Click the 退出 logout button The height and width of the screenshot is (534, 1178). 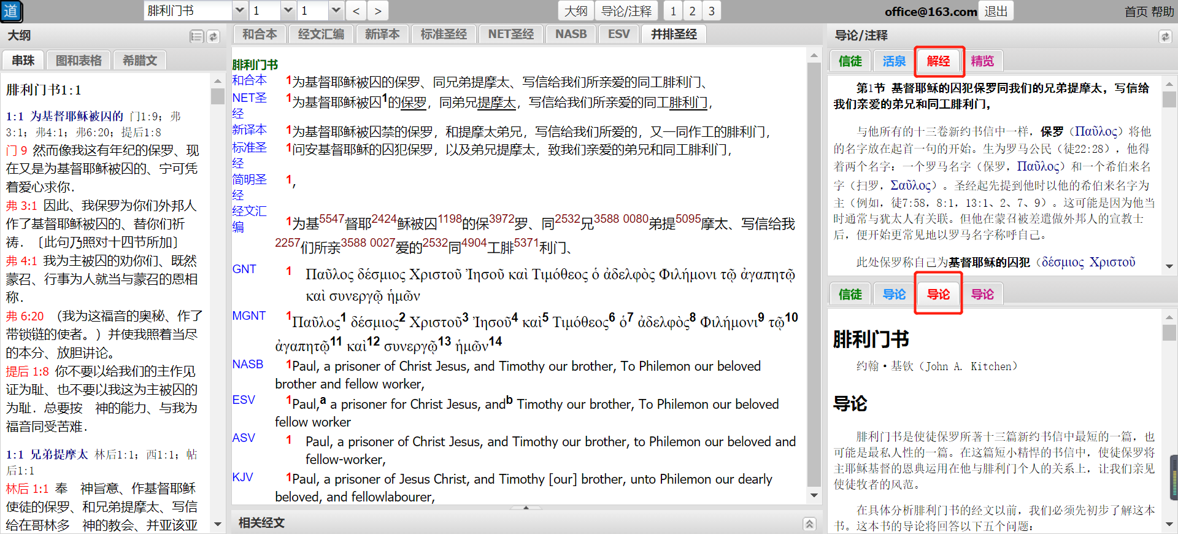point(996,11)
